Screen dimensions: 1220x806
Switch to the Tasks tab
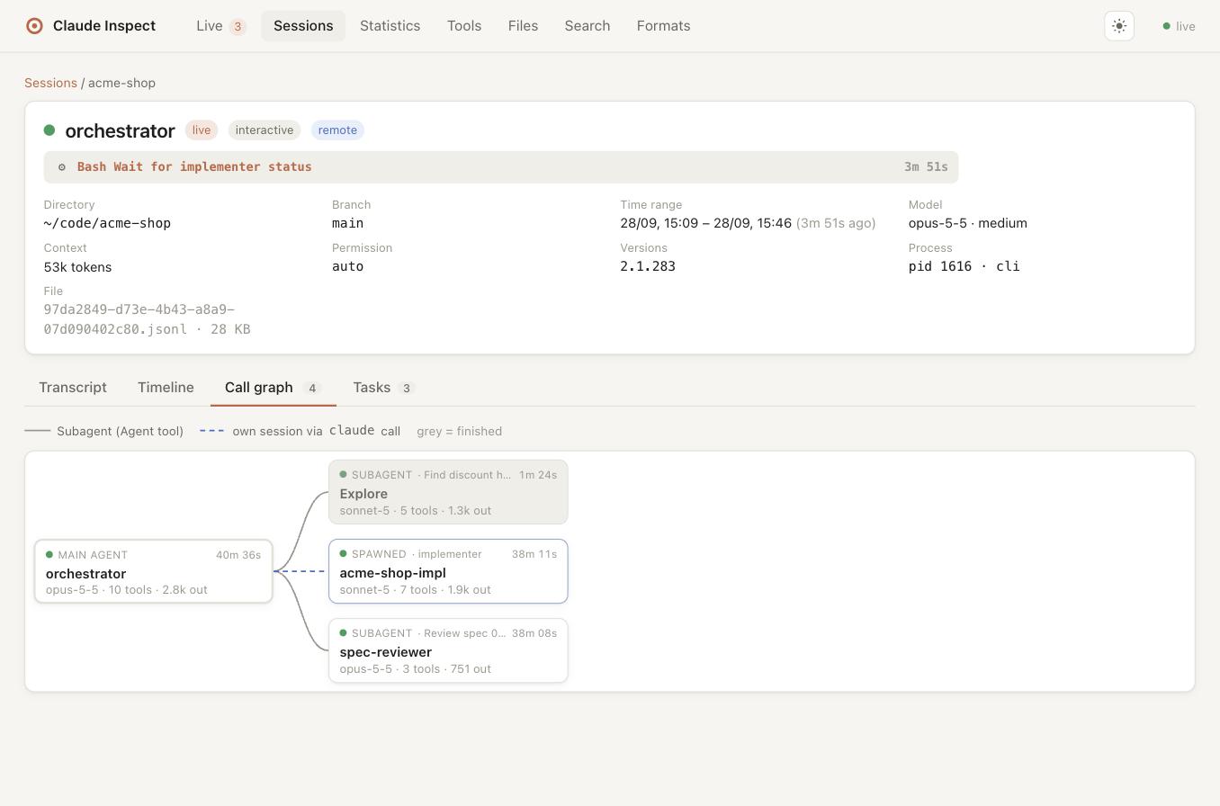pyautogui.click(x=382, y=388)
